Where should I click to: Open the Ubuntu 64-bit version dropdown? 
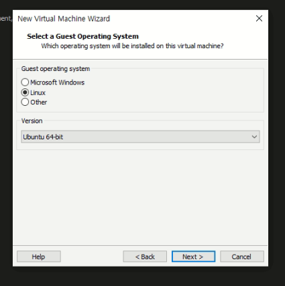(x=140, y=137)
